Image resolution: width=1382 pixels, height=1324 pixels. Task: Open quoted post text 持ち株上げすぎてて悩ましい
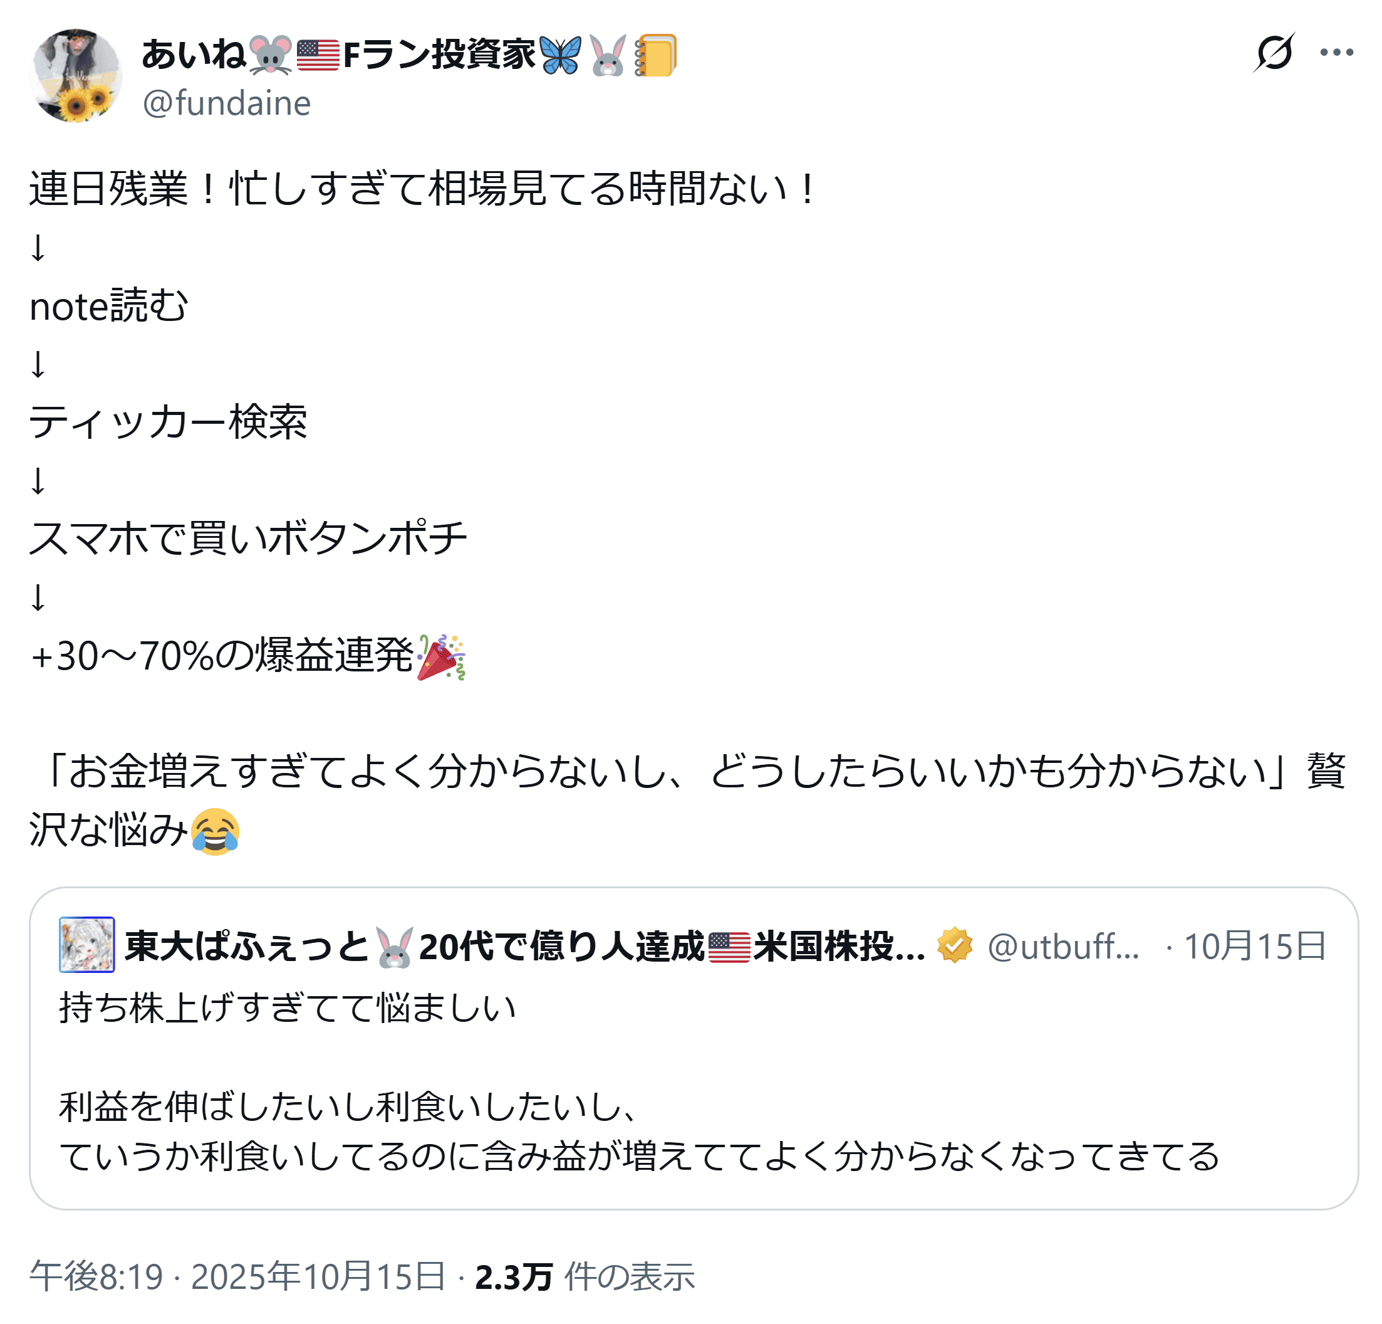pos(288,1007)
